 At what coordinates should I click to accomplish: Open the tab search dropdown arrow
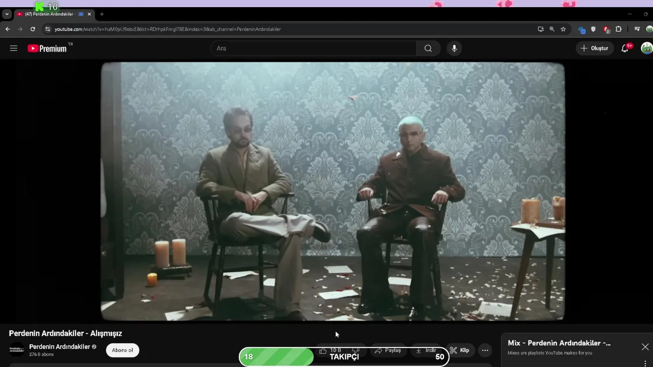tap(7, 14)
